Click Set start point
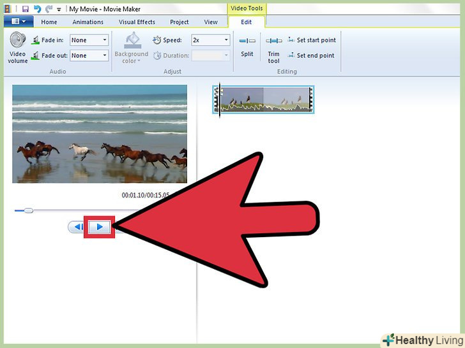The width and height of the screenshot is (465, 348). 312,40
